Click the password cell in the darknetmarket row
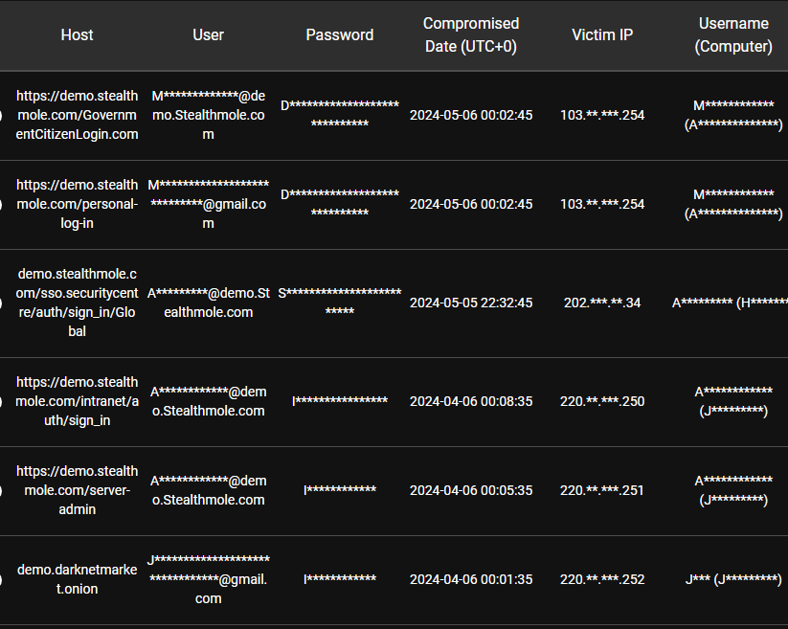 point(340,579)
